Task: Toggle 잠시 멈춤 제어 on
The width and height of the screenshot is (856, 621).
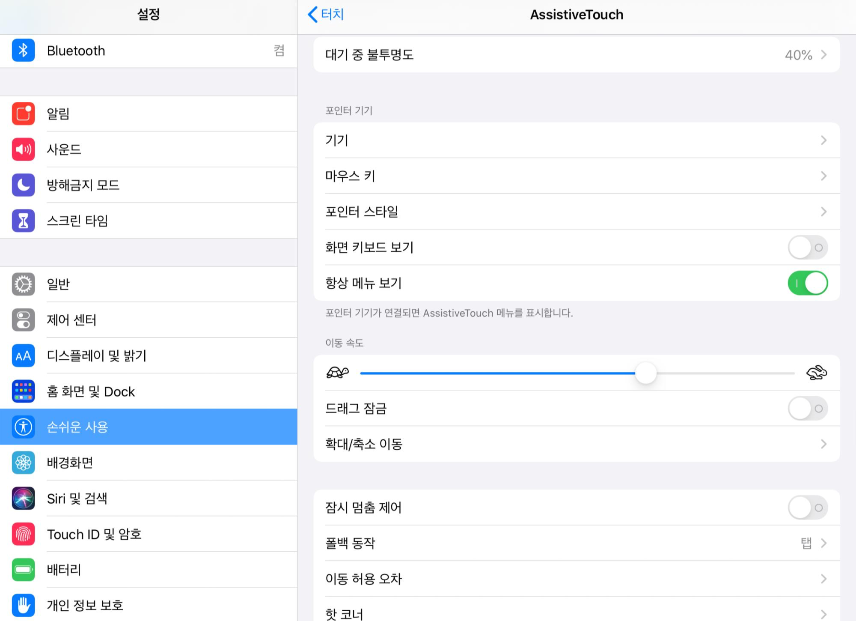Action: click(x=807, y=508)
